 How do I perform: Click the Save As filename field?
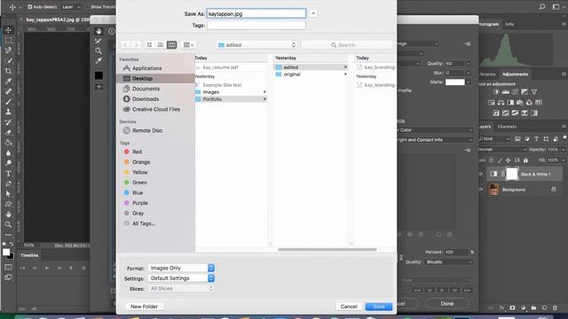pyautogui.click(x=256, y=13)
